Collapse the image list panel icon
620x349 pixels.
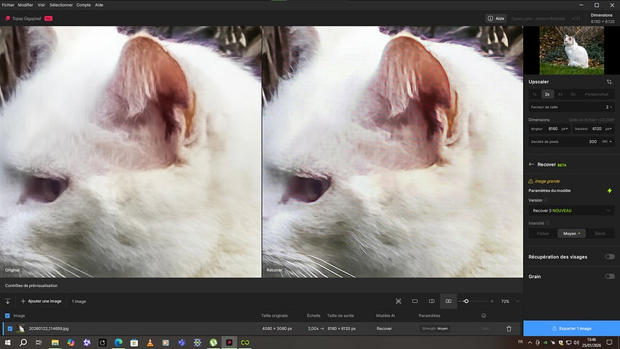click(8, 301)
